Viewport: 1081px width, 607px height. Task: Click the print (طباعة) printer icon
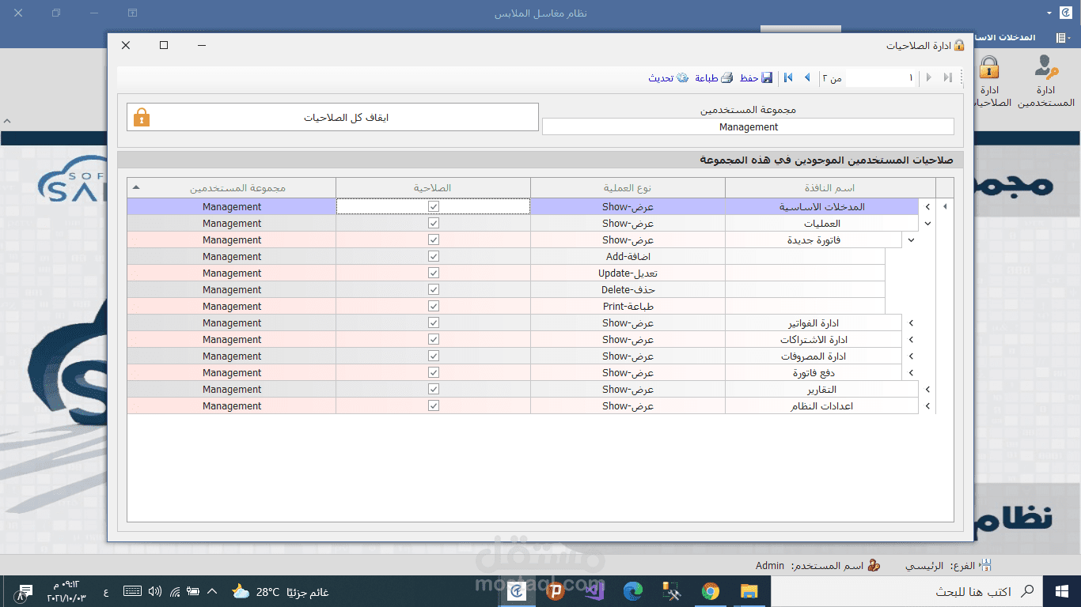click(726, 77)
